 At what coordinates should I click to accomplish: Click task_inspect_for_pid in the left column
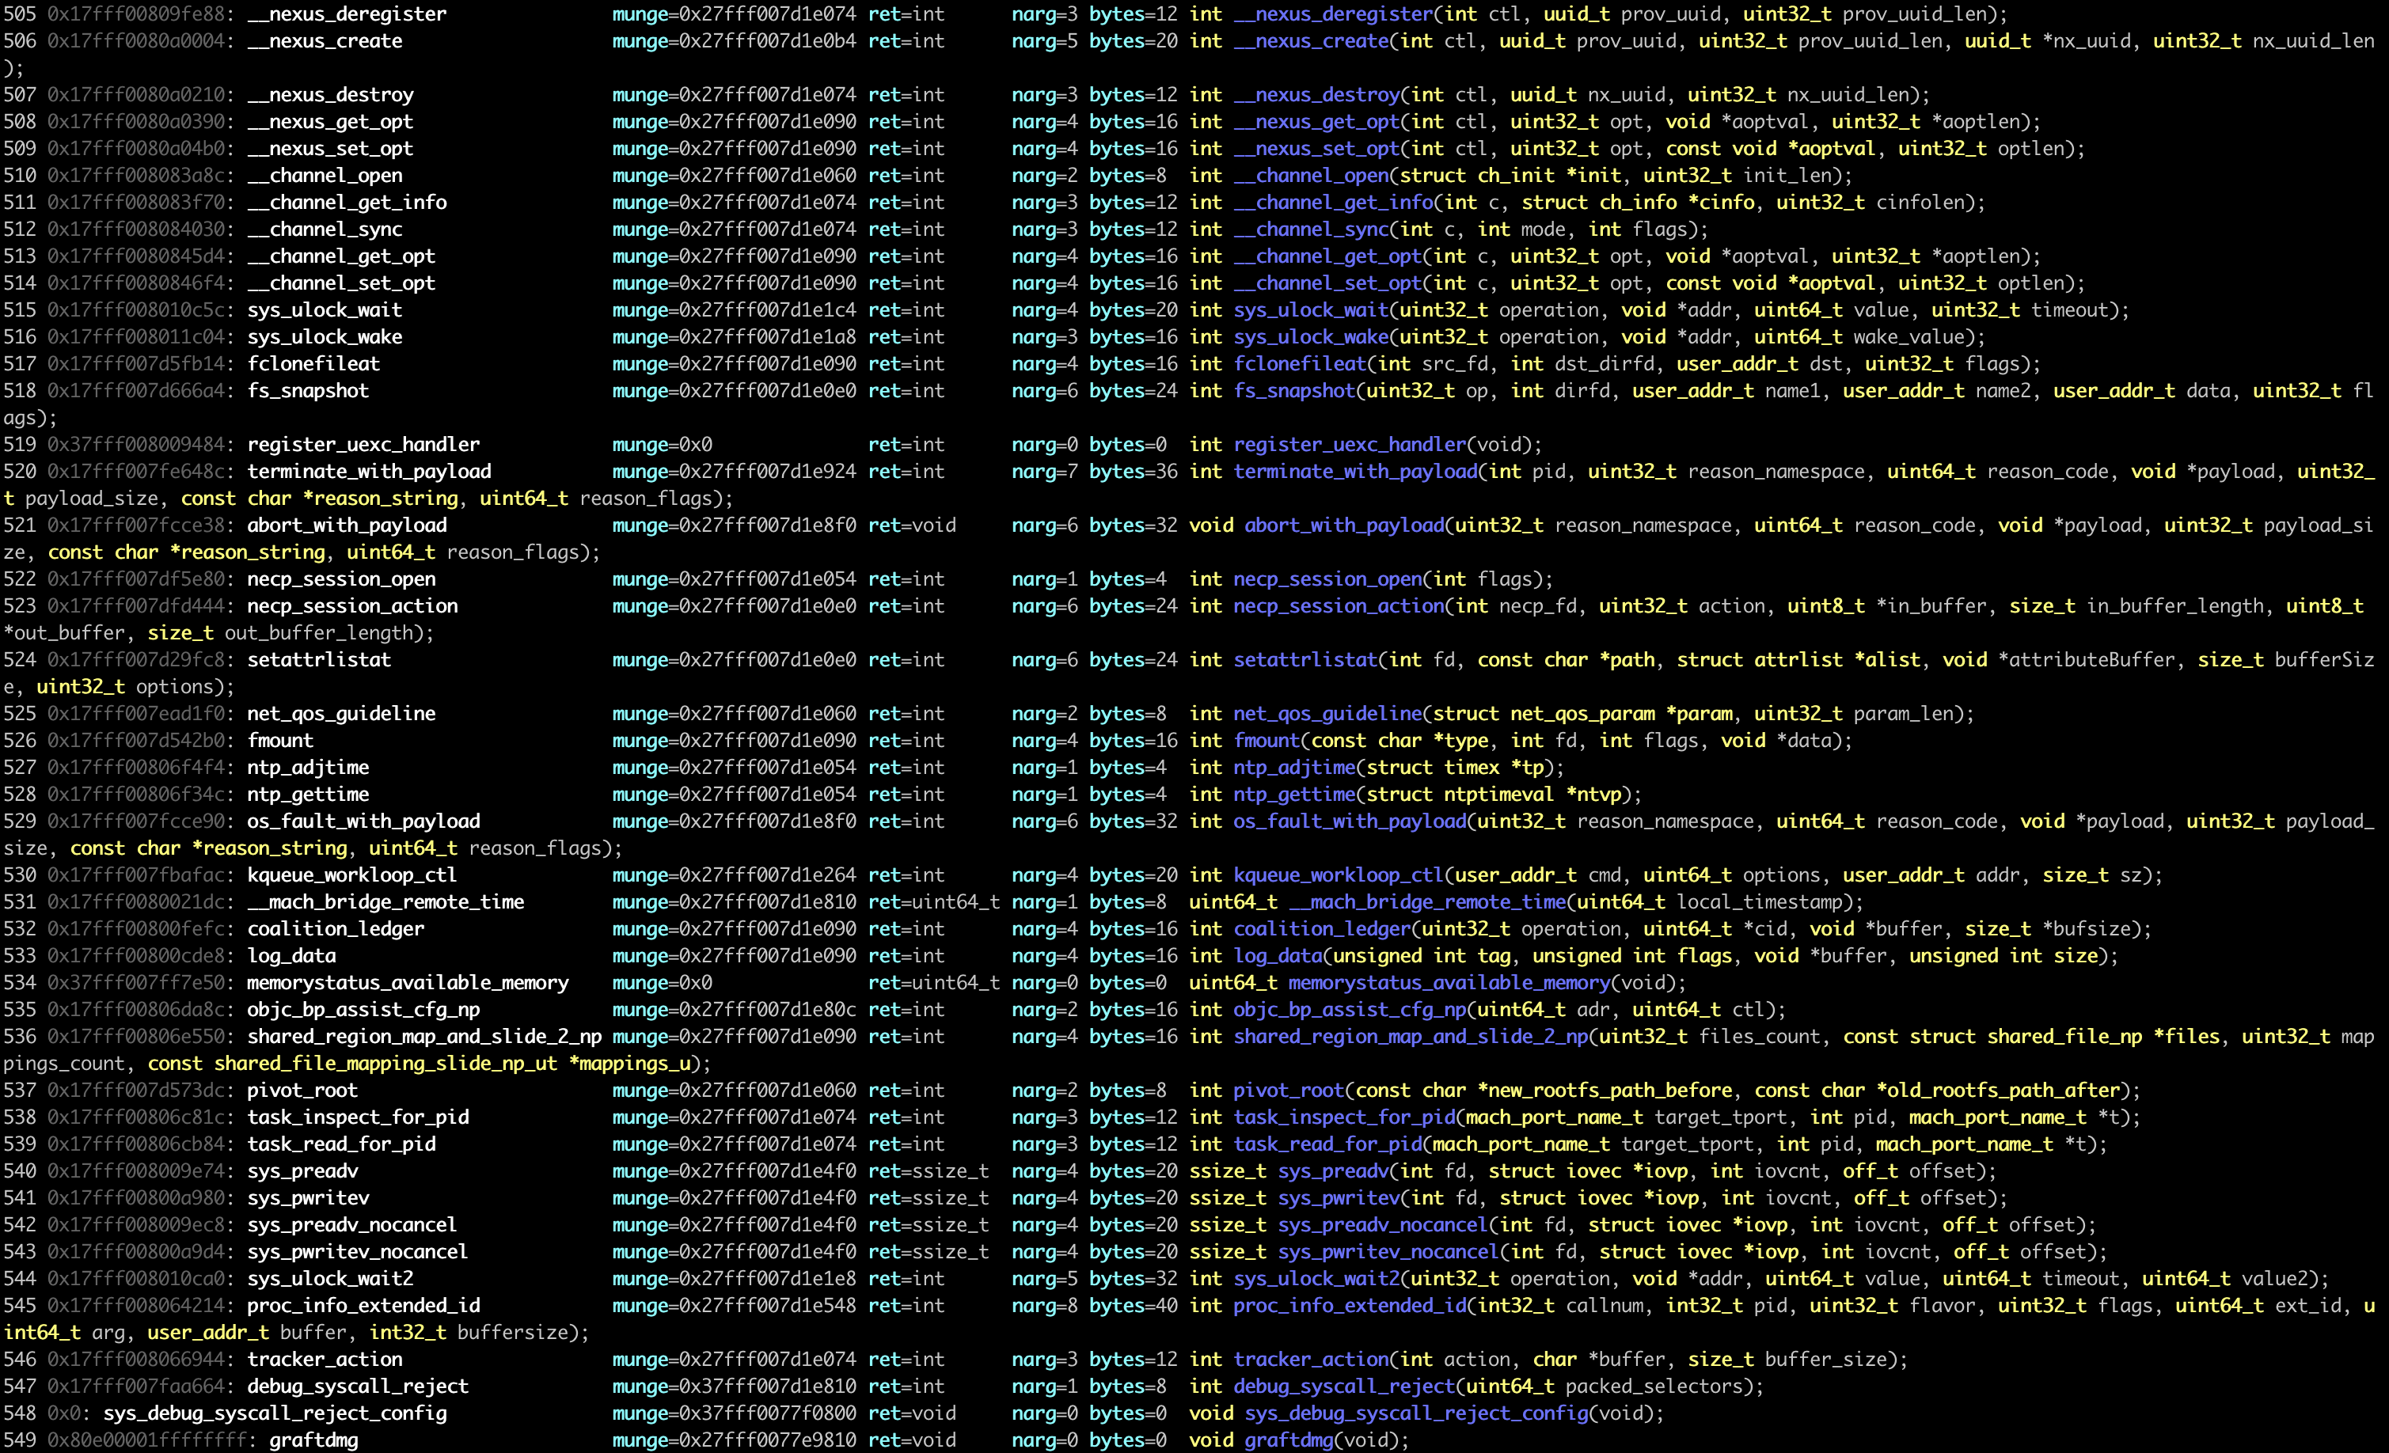point(358,1117)
